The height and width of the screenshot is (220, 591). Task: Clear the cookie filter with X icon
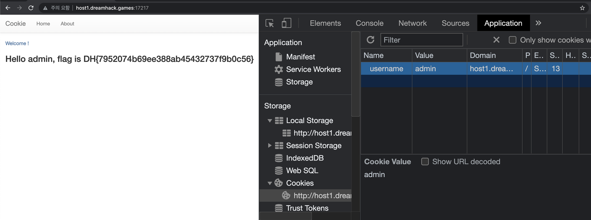coord(496,40)
